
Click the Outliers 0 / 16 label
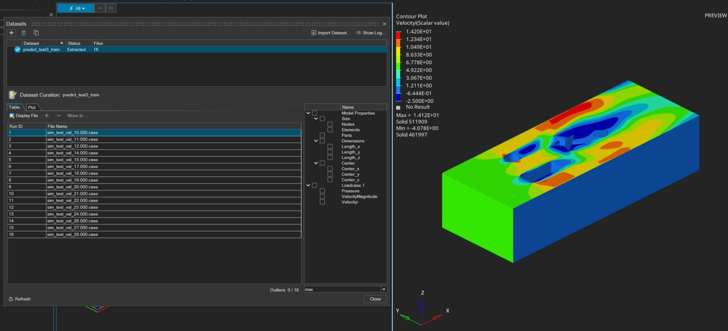coord(284,290)
